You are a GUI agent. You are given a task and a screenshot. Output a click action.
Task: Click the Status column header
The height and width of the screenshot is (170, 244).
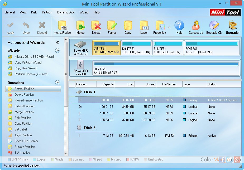[224, 84]
